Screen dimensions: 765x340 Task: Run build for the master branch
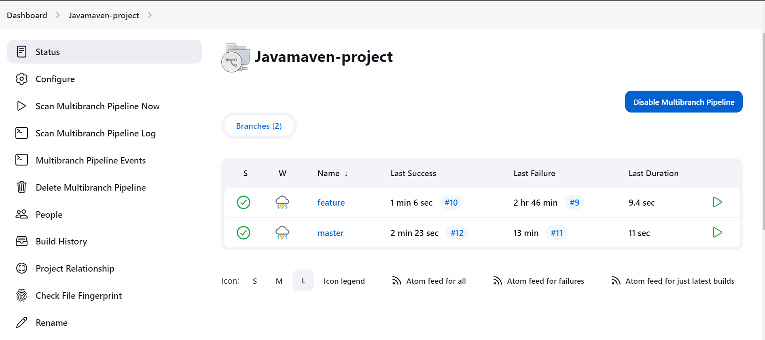point(717,232)
